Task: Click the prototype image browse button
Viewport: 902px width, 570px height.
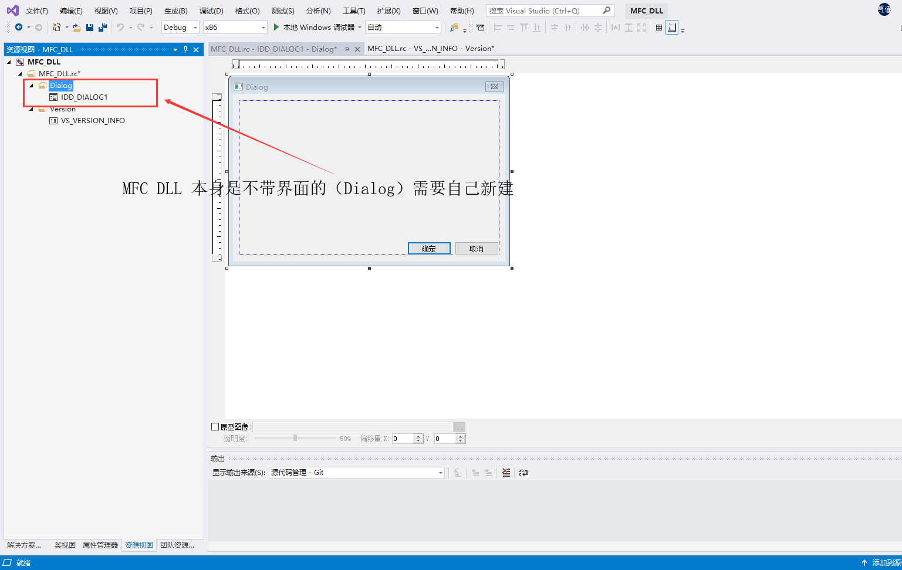Action: tap(460, 427)
